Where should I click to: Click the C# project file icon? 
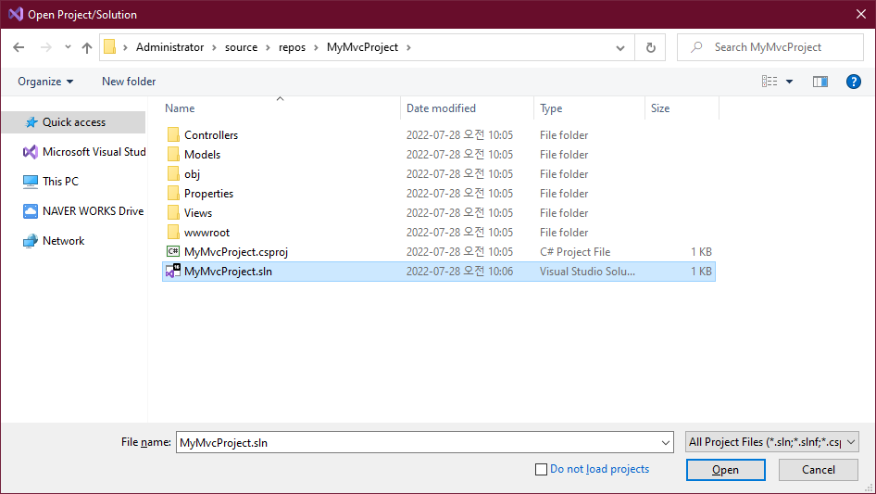[173, 252]
